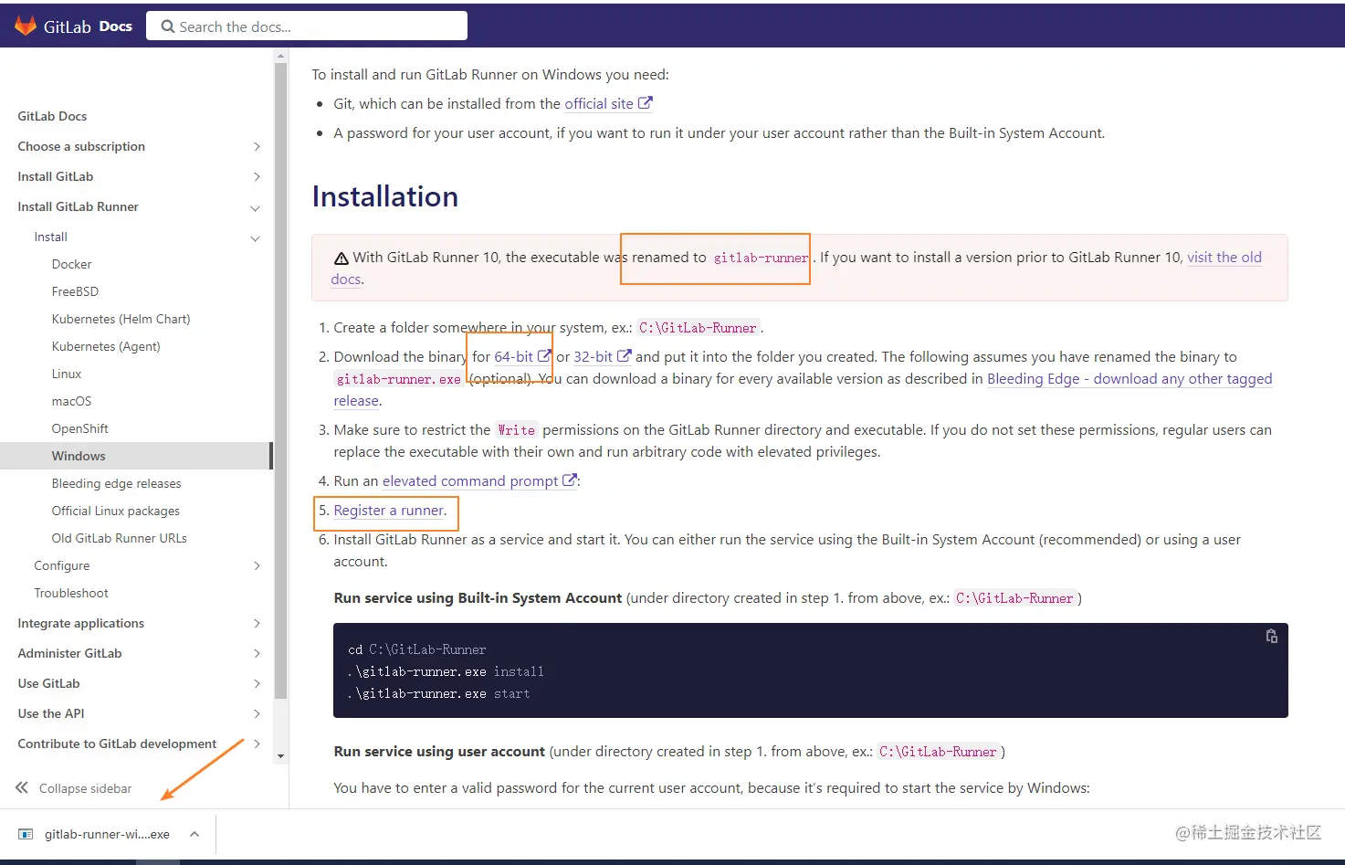This screenshot has height=865, width=1345.
Task: Select Kubernetes (Helm Chart) in sidebar
Action: (x=121, y=319)
